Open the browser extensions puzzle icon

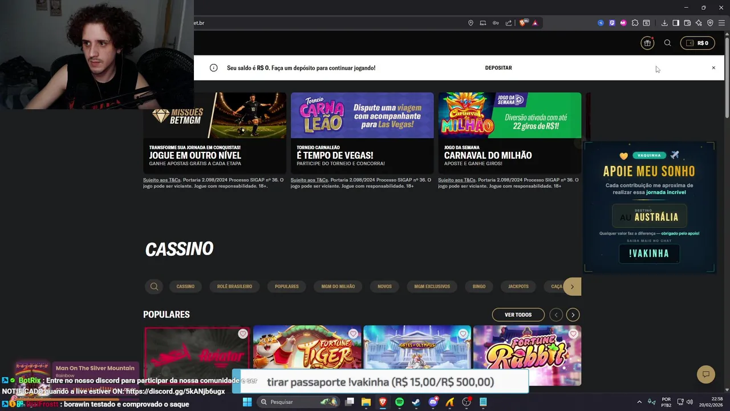coord(635,23)
